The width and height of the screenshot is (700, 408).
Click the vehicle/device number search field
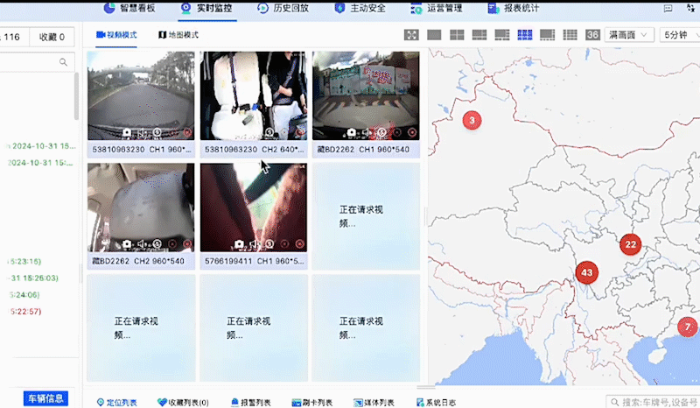coord(653,402)
